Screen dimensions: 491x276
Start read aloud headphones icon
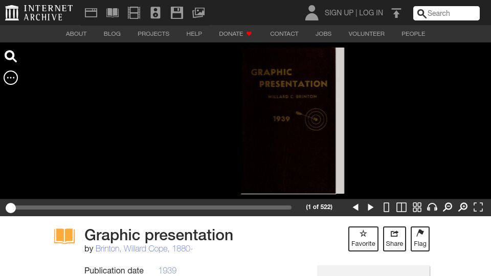click(x=432, y=207)
